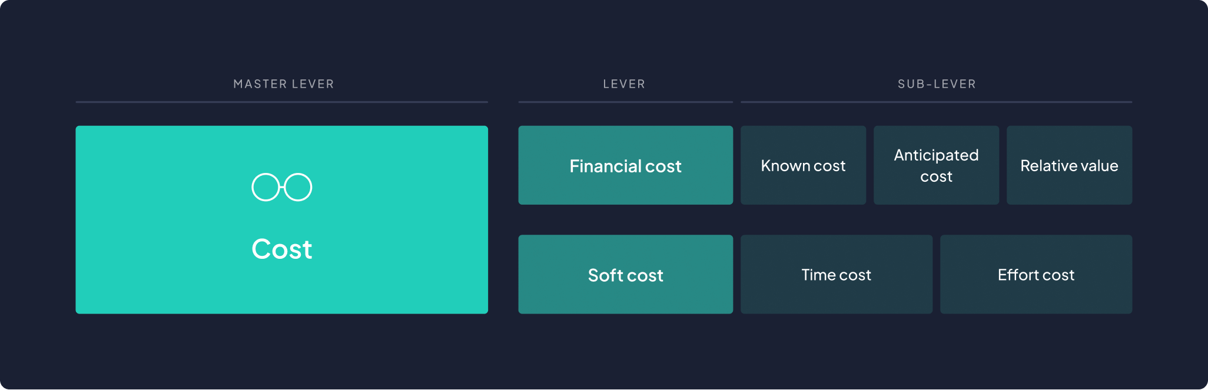Click the divider line under the LEVER heading
Image resolution: width=1208 pixels, height=390 pixels.
pyautogui.click(x=625, y=102)
